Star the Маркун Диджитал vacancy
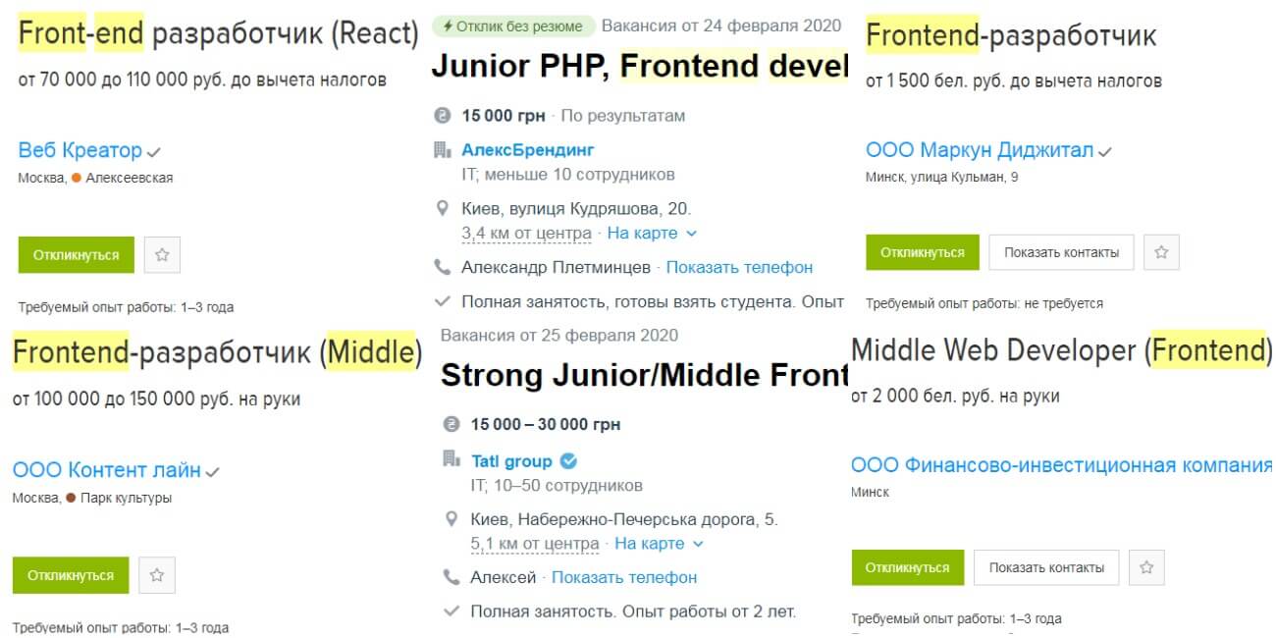The image size is (1276, 638). 1161,252
